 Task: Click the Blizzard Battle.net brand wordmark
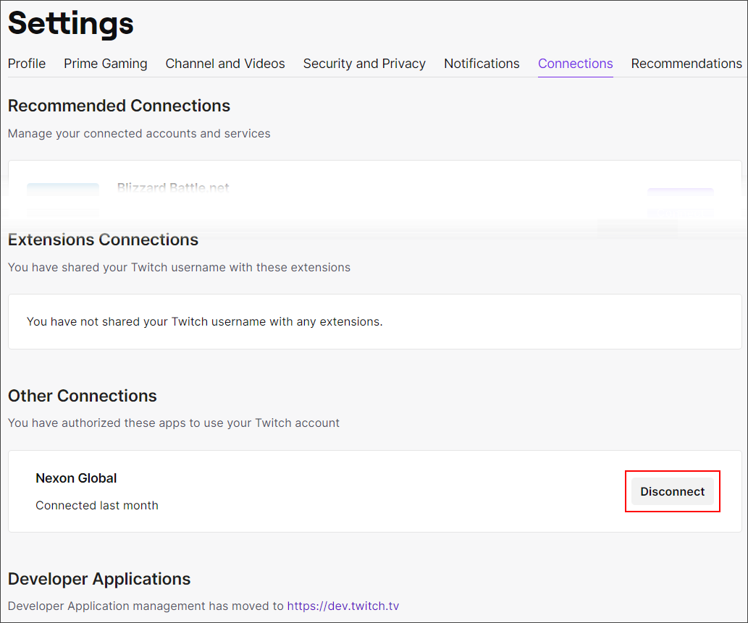tap(172, 187)
